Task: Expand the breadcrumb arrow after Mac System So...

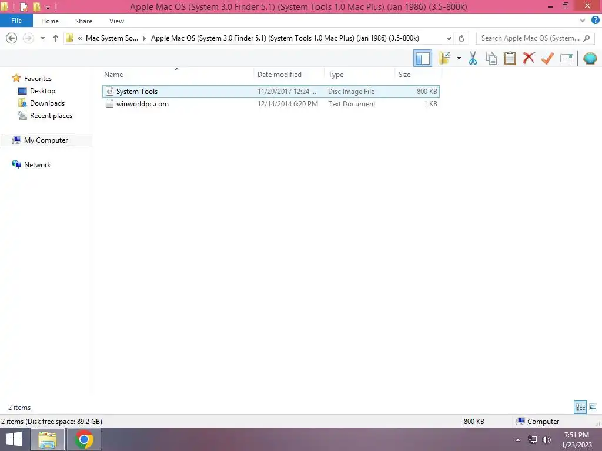Action: [145, 38]
